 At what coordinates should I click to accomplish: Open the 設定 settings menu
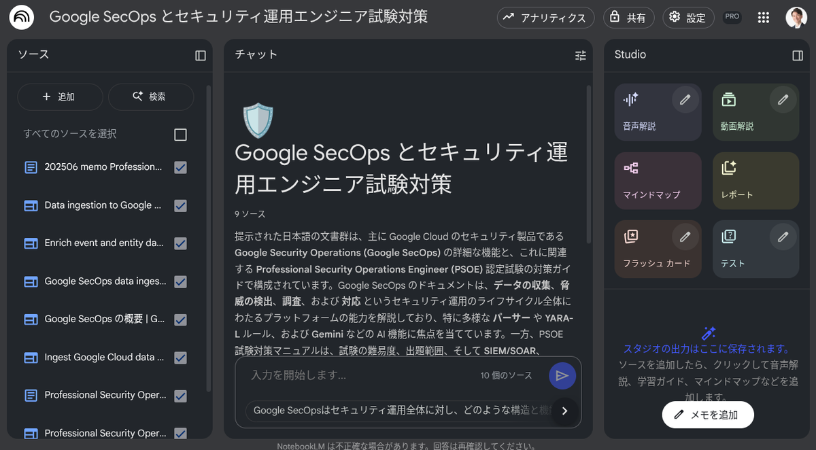687,18
